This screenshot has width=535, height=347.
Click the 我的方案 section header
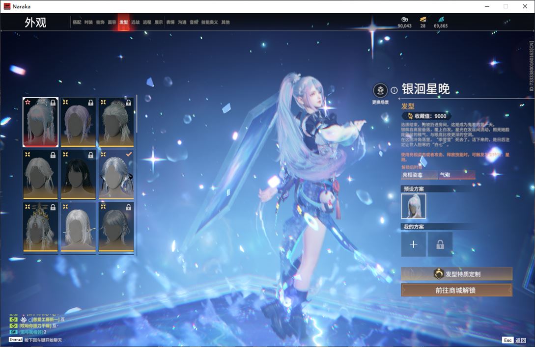414,227
